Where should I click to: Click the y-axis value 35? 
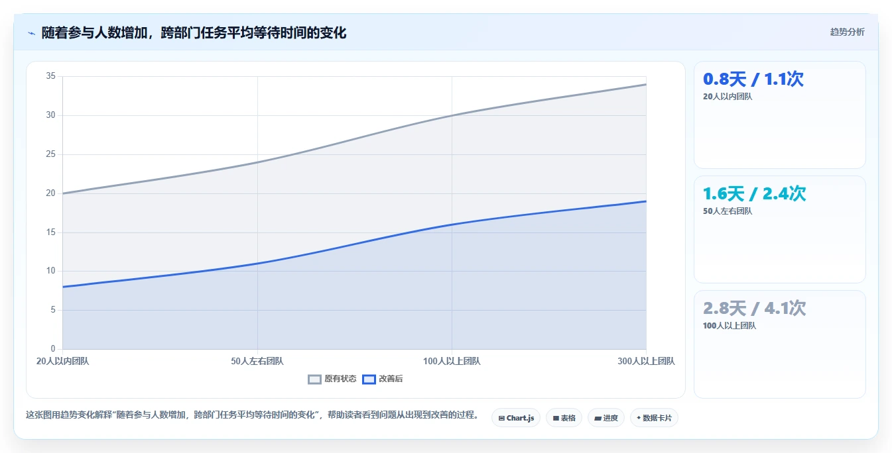pyautogui.click(x=50, y=76)
